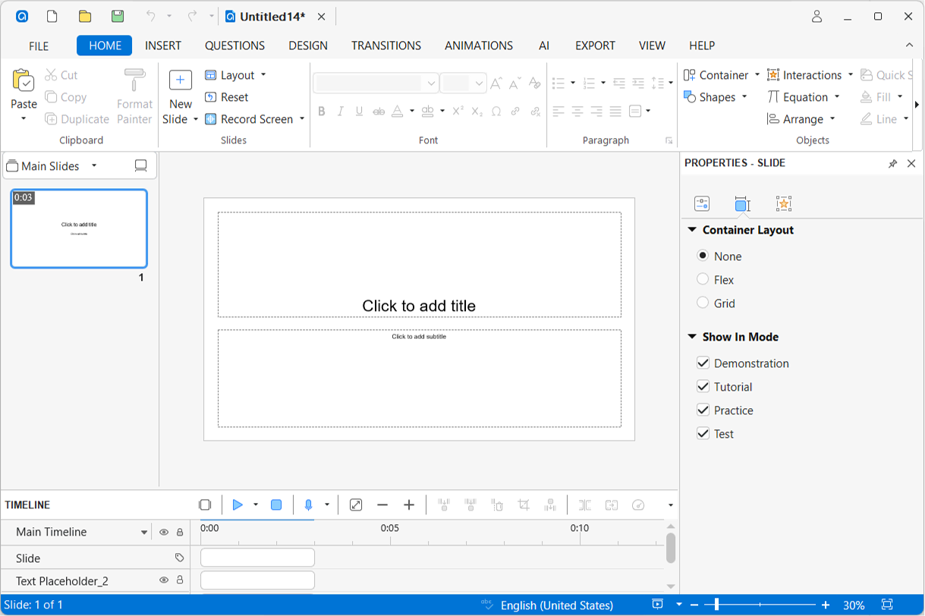Enable superscript formatting
Image resolution: width=925 pixels, height=616 pixels.
pos(457,111)
